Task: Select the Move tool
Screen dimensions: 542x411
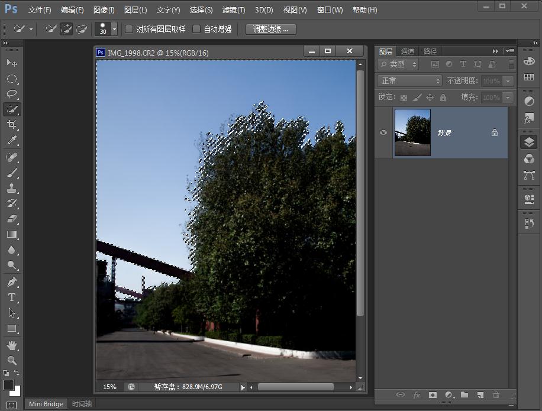Action: (x=12, y=63)
